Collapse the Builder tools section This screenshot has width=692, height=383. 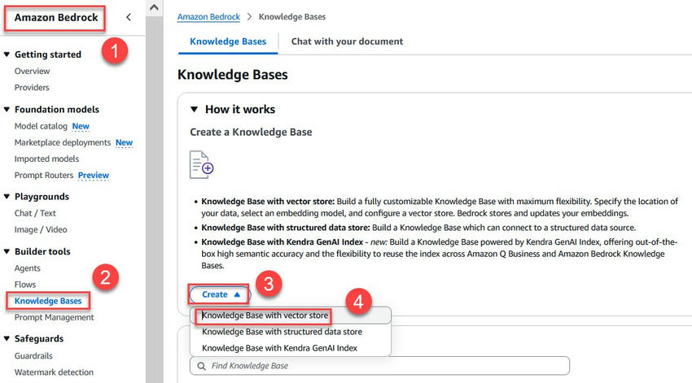[7, 251]
